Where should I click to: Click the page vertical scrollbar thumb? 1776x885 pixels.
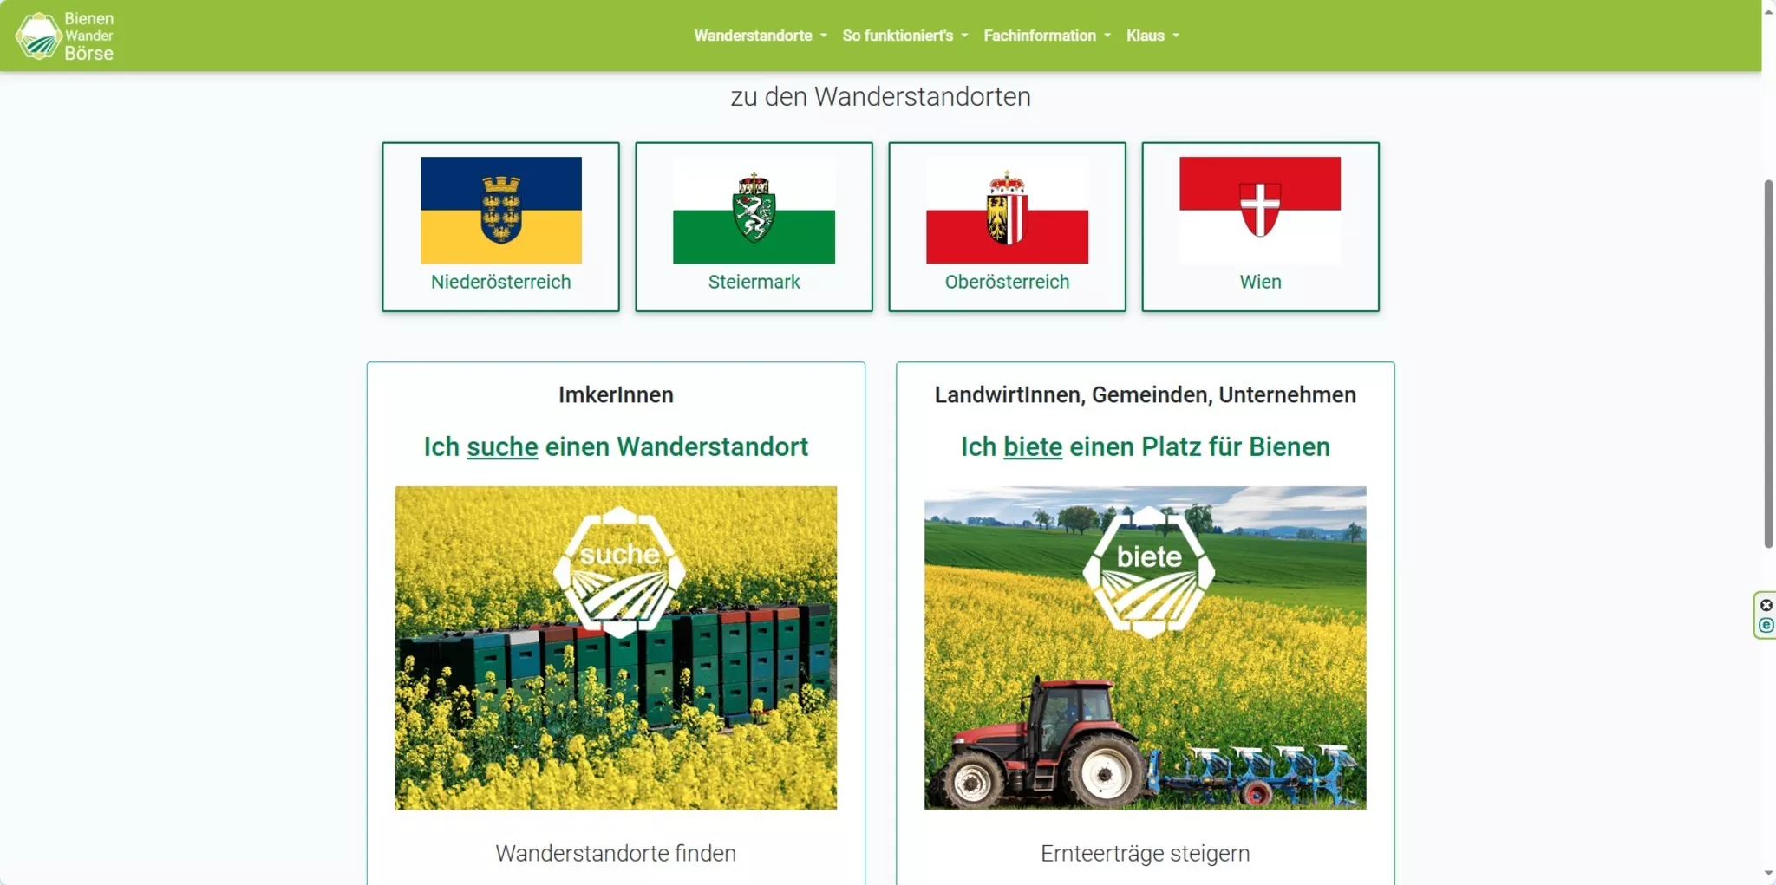pos(1768,364)
